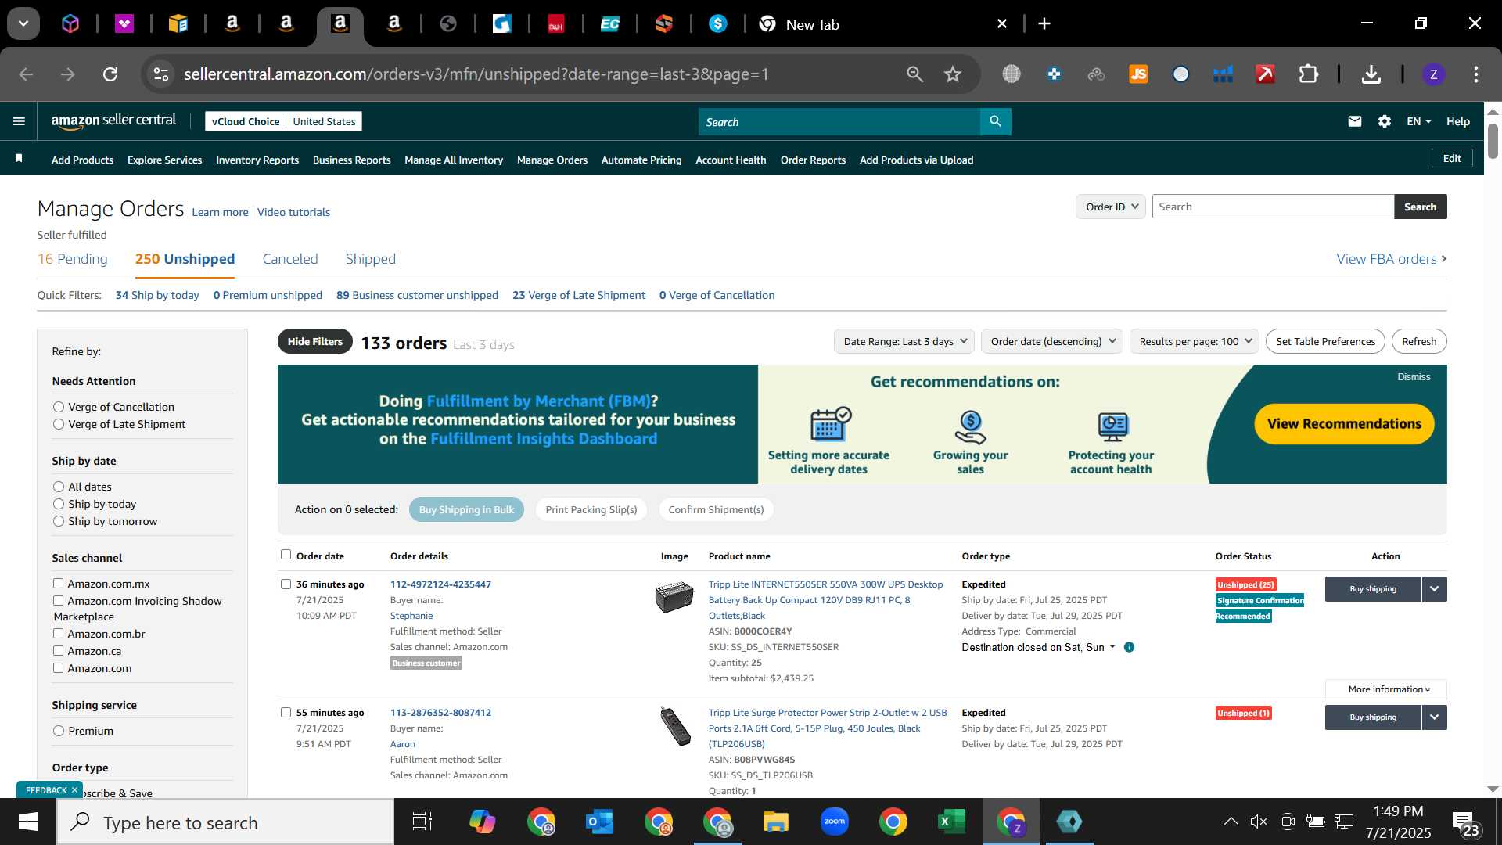The image size is (1502, 845).
Task: Click the page vertical scrollbar
Action: point(1493,141)
